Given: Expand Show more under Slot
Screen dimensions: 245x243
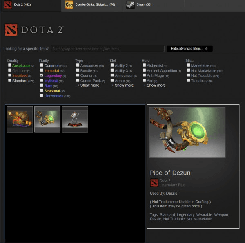Looking at the screenshot, I should pyautogui.click(x=123, y=85).
